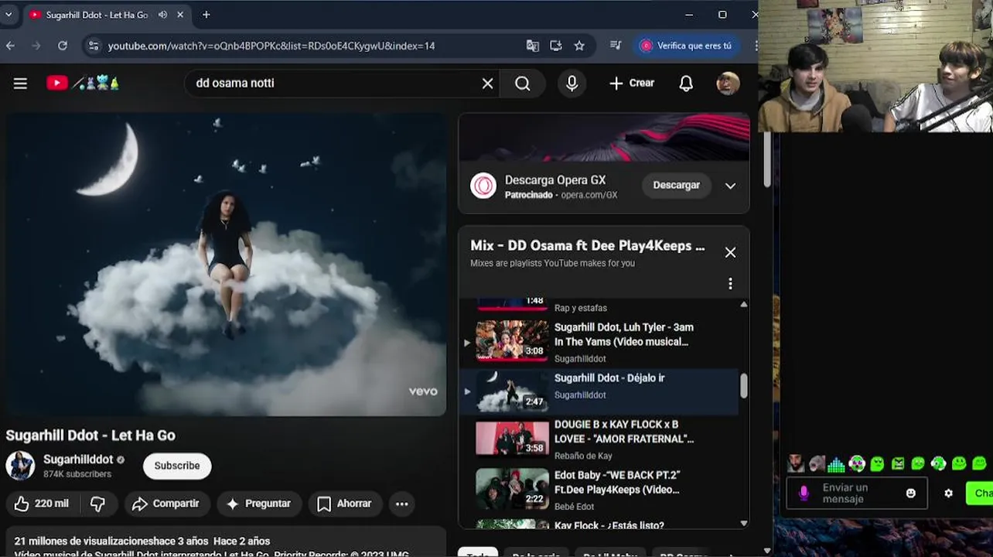Click the Rap y estafas channel label
The width and height of the screenshot is (993, 557).
581,308
